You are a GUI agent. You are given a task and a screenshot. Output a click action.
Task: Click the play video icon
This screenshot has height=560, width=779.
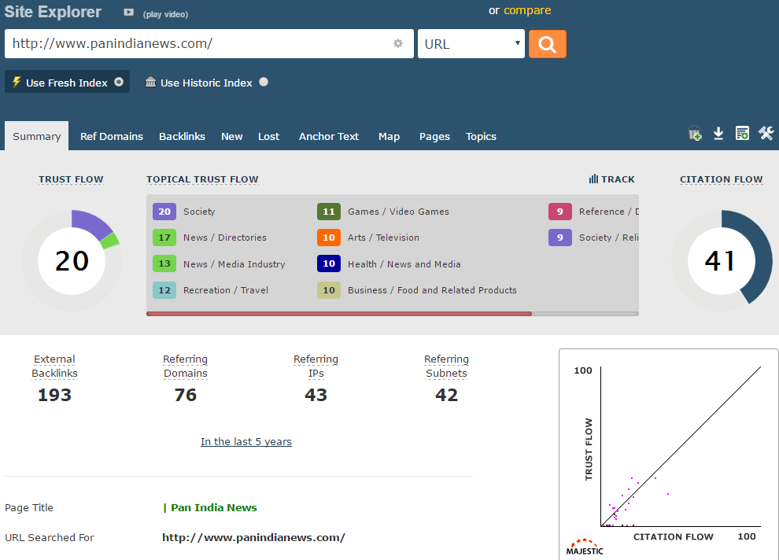pos(129,13)
